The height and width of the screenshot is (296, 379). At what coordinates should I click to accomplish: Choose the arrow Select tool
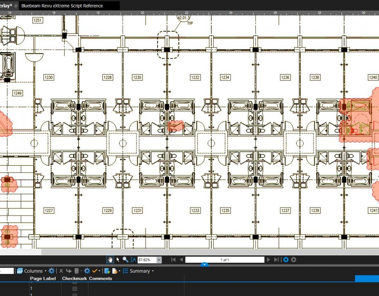point(118,260)
